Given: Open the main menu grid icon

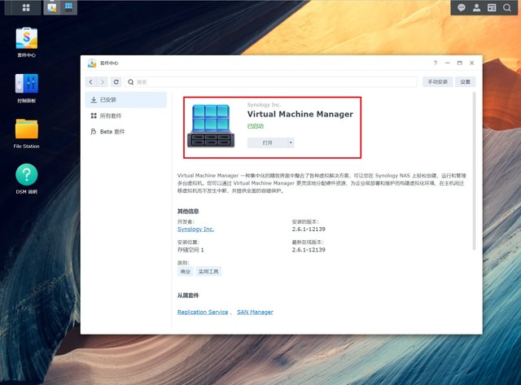Looking at the screenshot, I should click(x=26, y=7).
